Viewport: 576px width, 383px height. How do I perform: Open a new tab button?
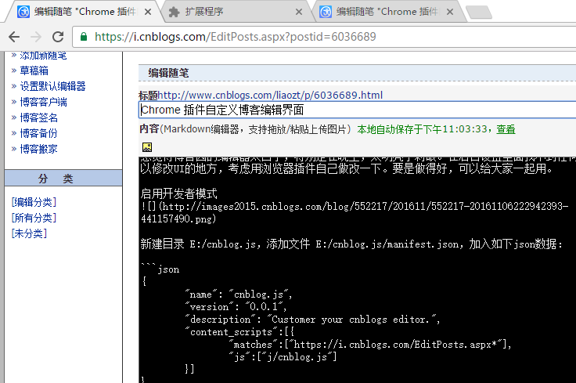(x=479, y=12)
